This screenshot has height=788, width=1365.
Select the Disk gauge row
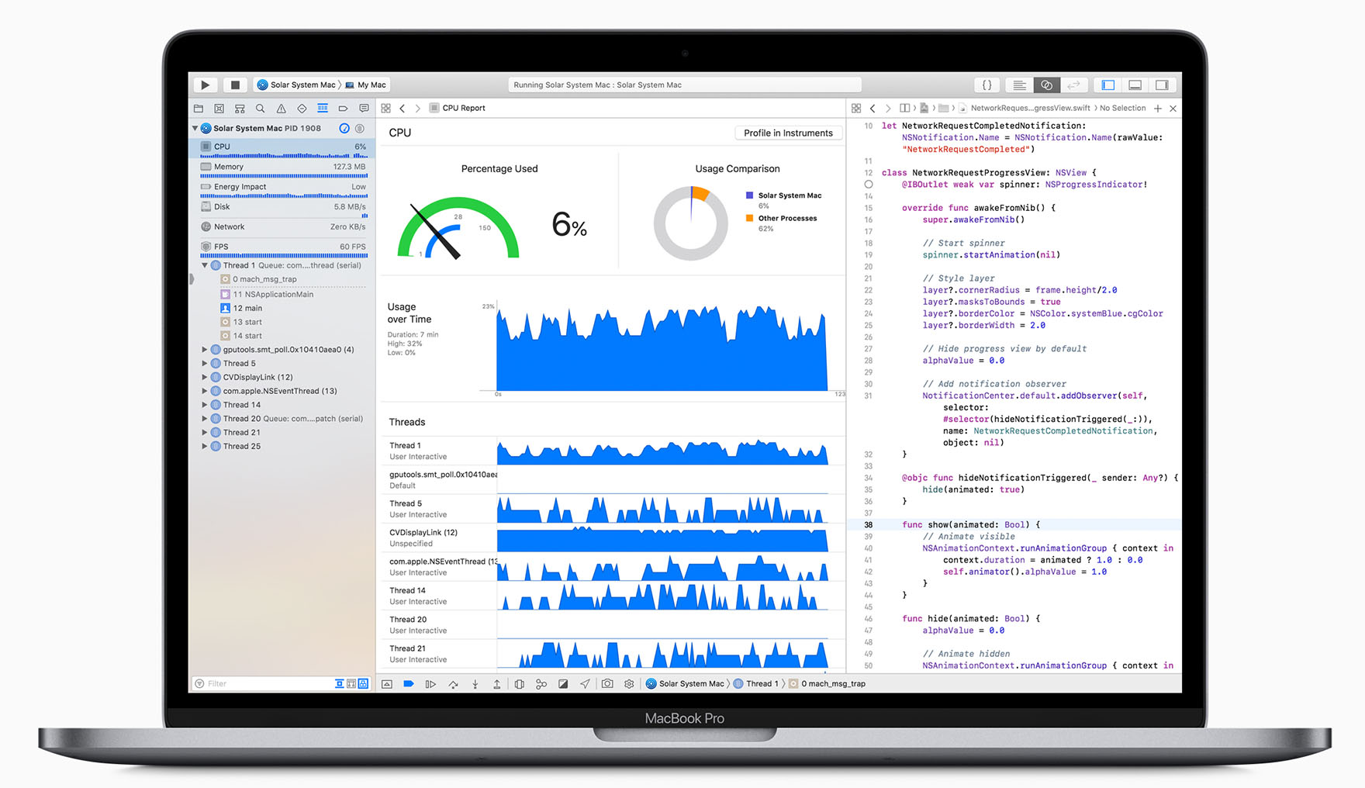(283, 208)
